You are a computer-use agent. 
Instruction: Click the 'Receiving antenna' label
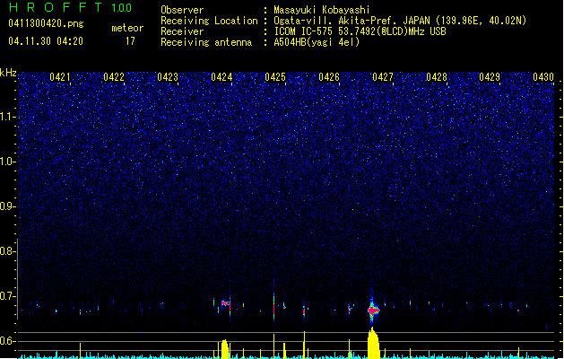pos(206,42)
